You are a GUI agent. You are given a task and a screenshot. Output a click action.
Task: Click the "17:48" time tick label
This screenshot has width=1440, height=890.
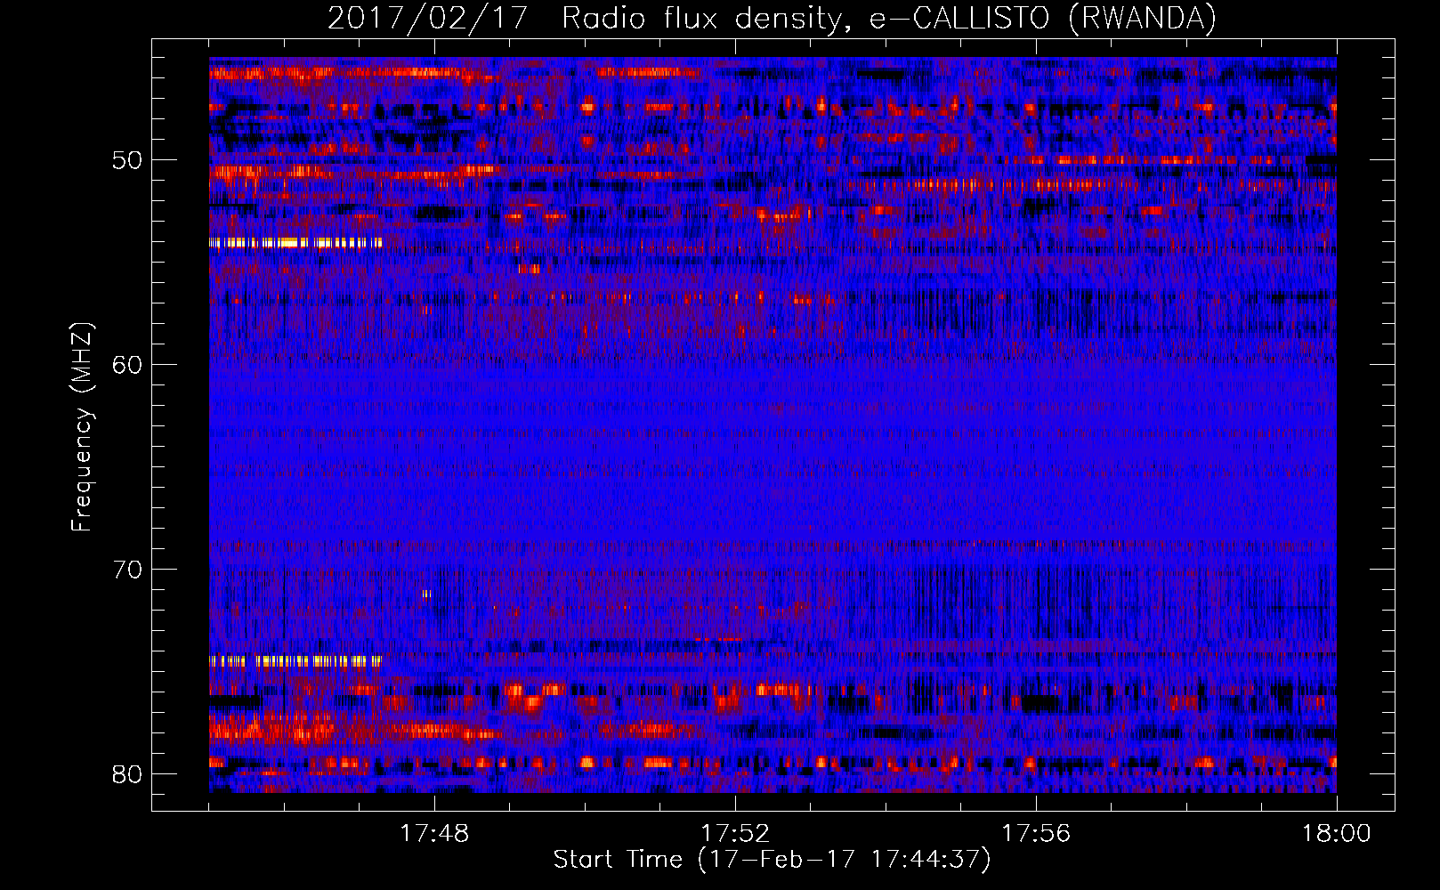(x=434, y=834)
